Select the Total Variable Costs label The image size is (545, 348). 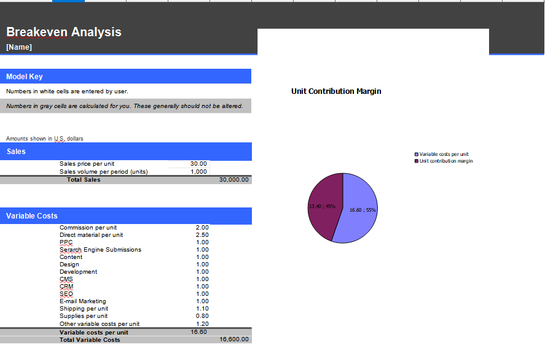[90, 339]
